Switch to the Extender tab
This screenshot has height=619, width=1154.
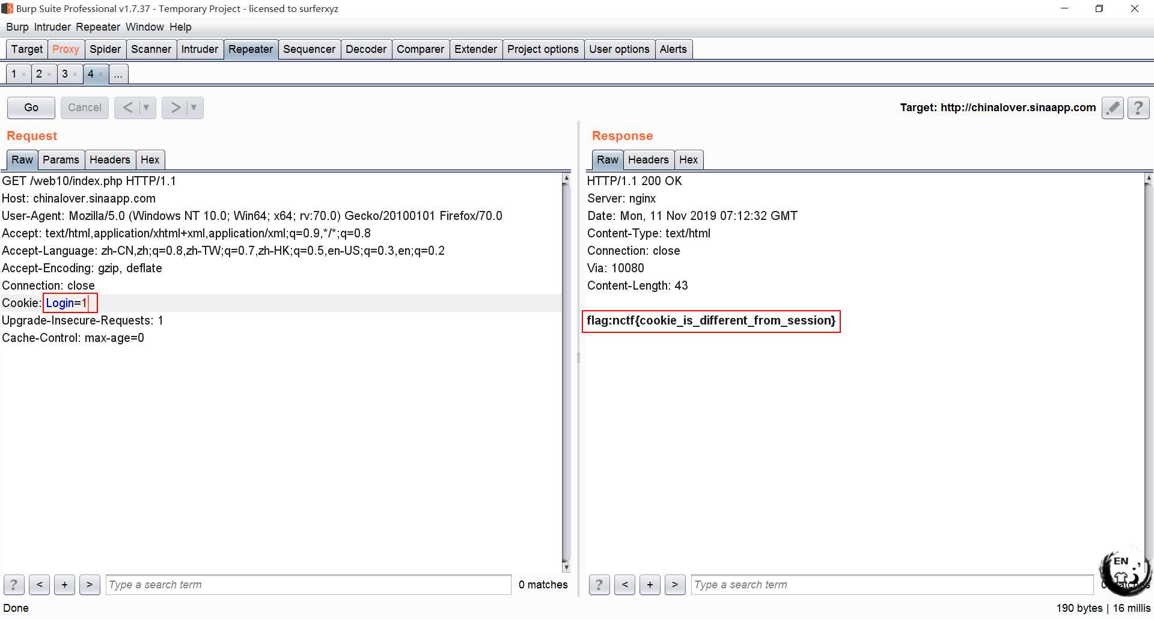[475, 49]
